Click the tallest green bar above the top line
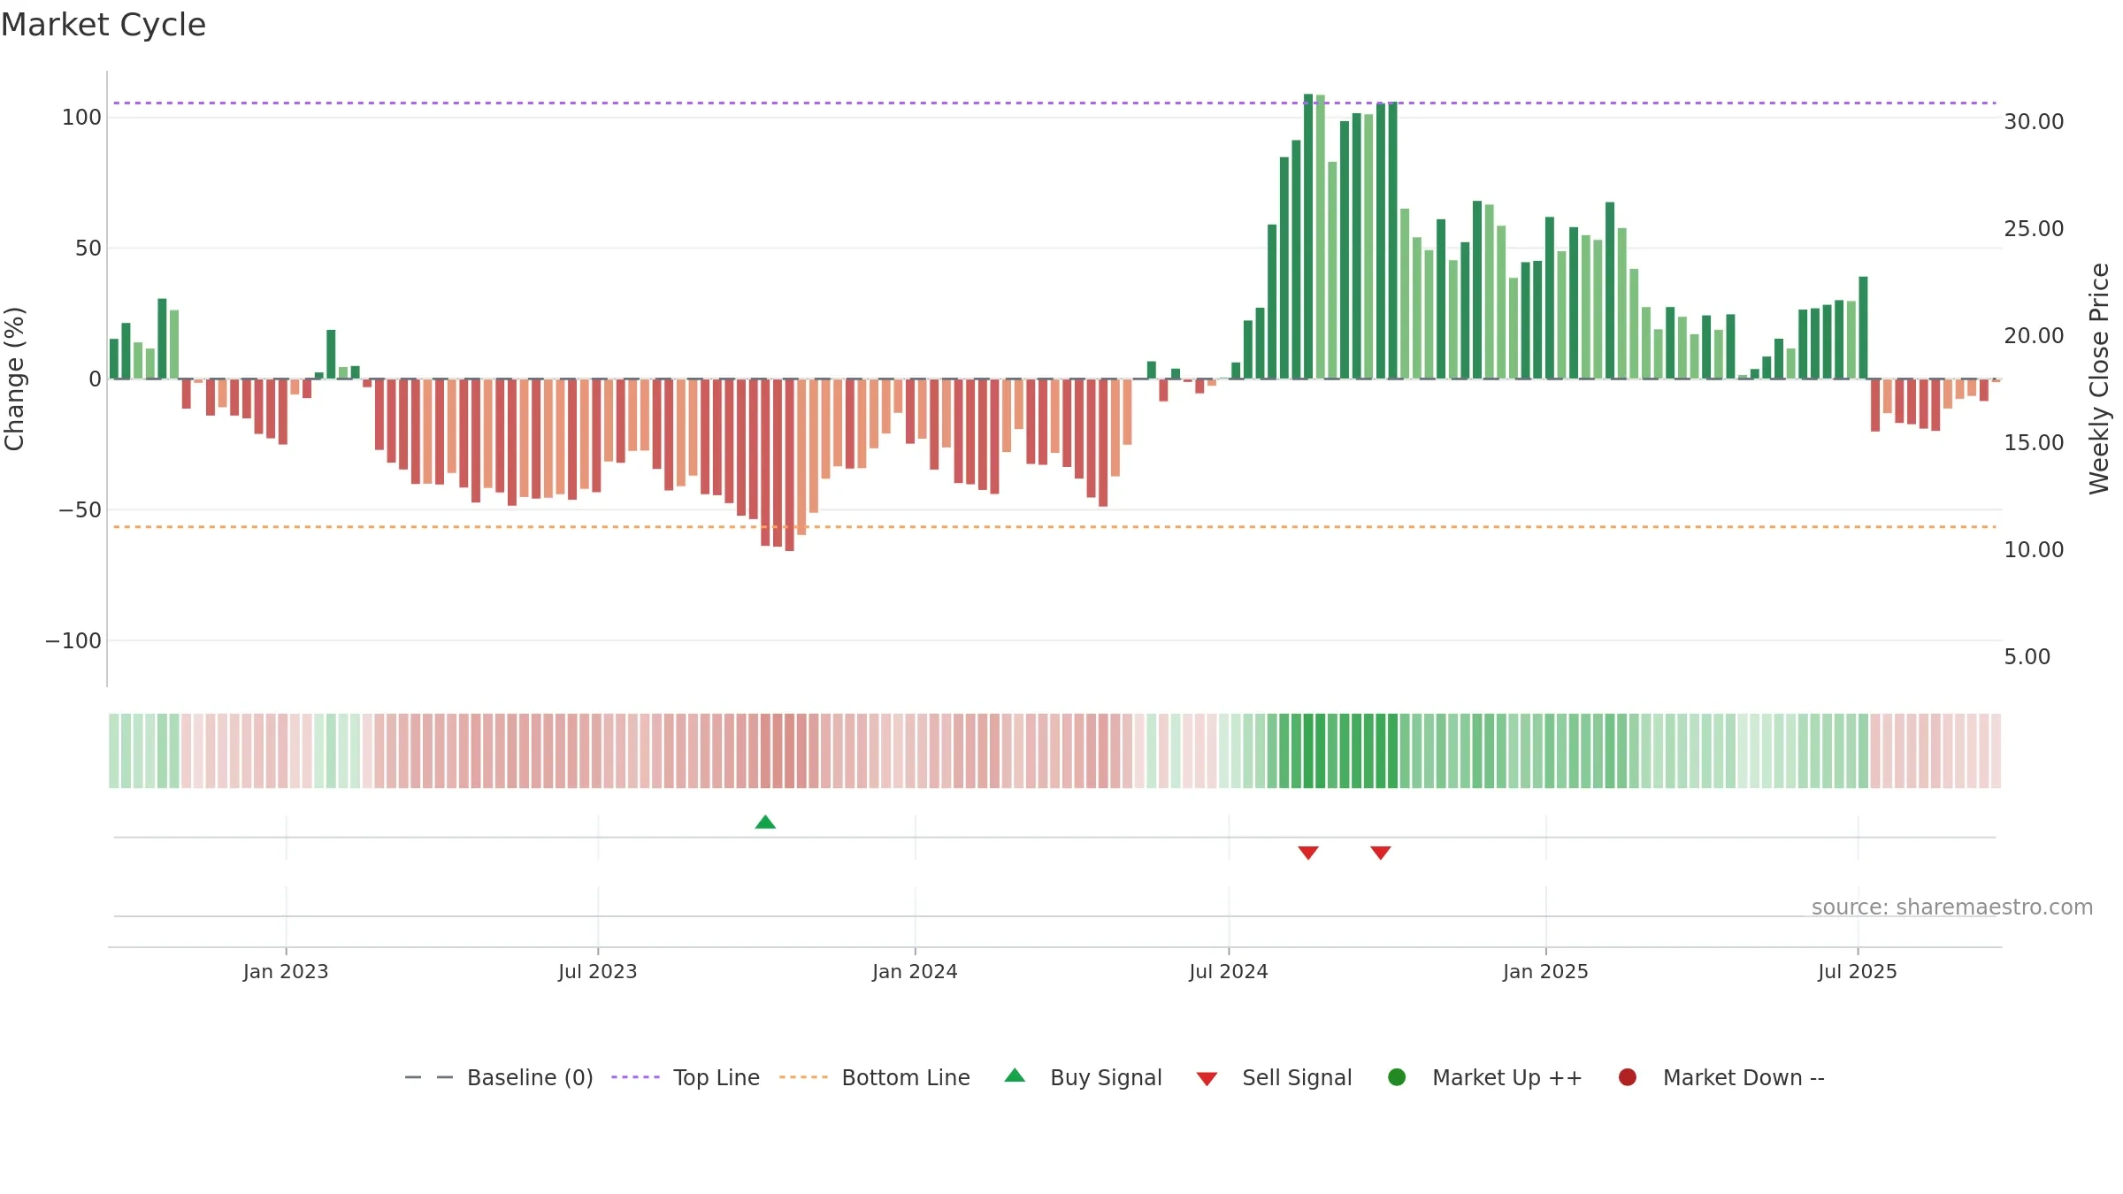This screenshot has width=2123, height=1194. coord(1308,236)
